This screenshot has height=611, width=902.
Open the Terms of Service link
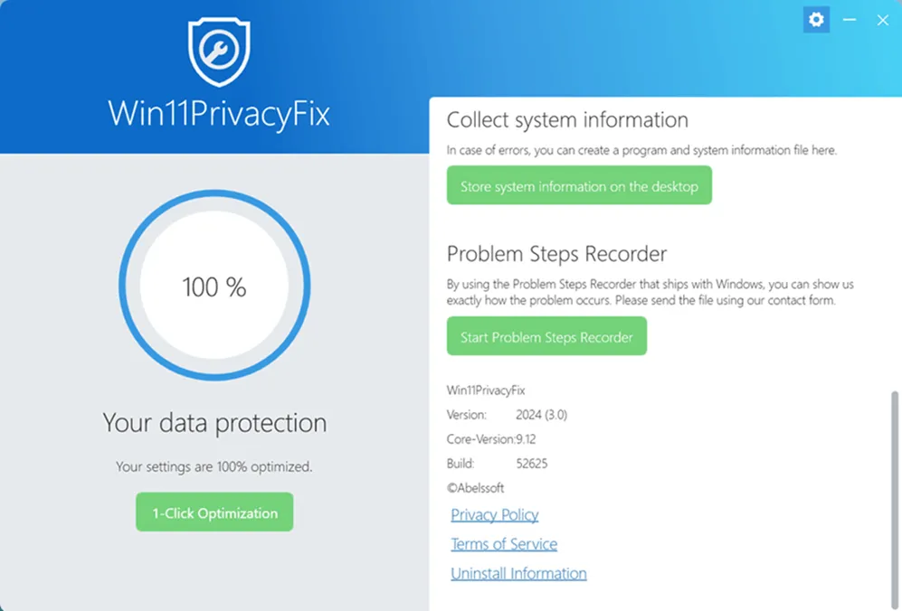point(504,544)
